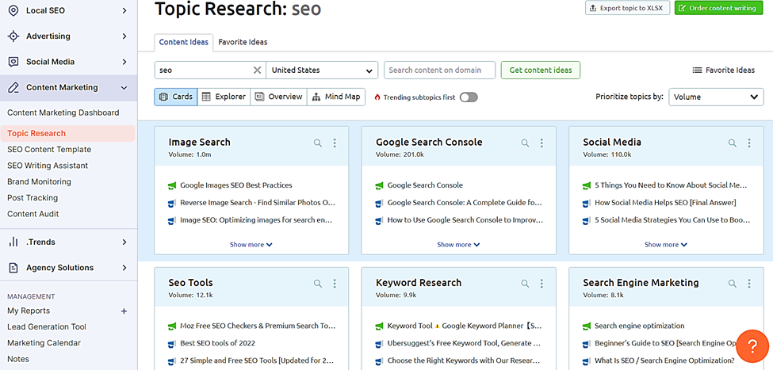Click the Advertising target icon
This screenshot has width=773, height=370.
13,36
